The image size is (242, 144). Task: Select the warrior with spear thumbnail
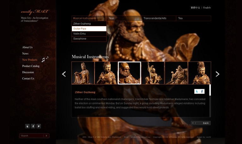coord(153,73)
